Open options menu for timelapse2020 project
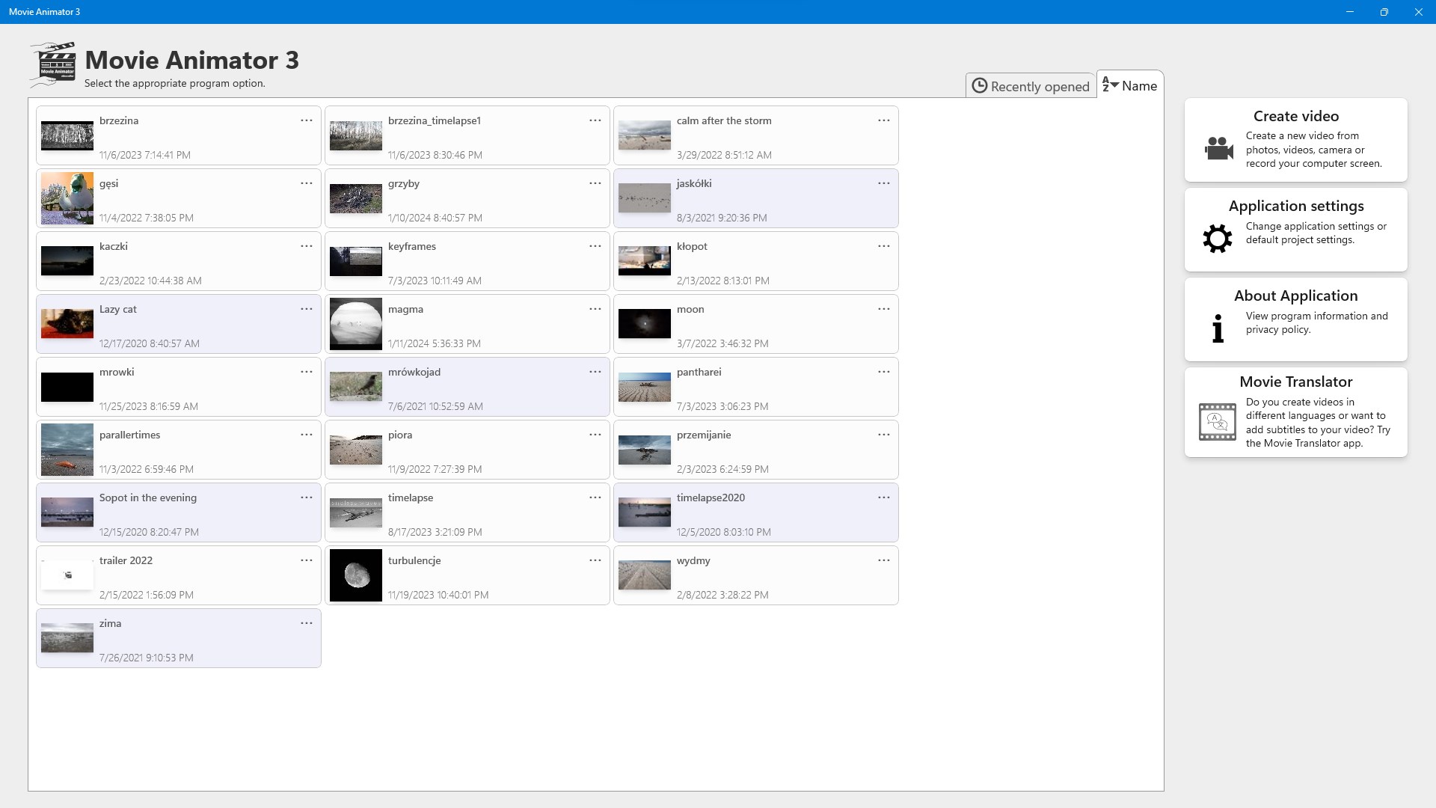 pyautogui.click(x=883, y=497)
